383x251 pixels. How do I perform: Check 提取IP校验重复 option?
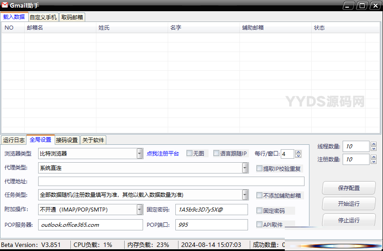[x=259, y=169]
